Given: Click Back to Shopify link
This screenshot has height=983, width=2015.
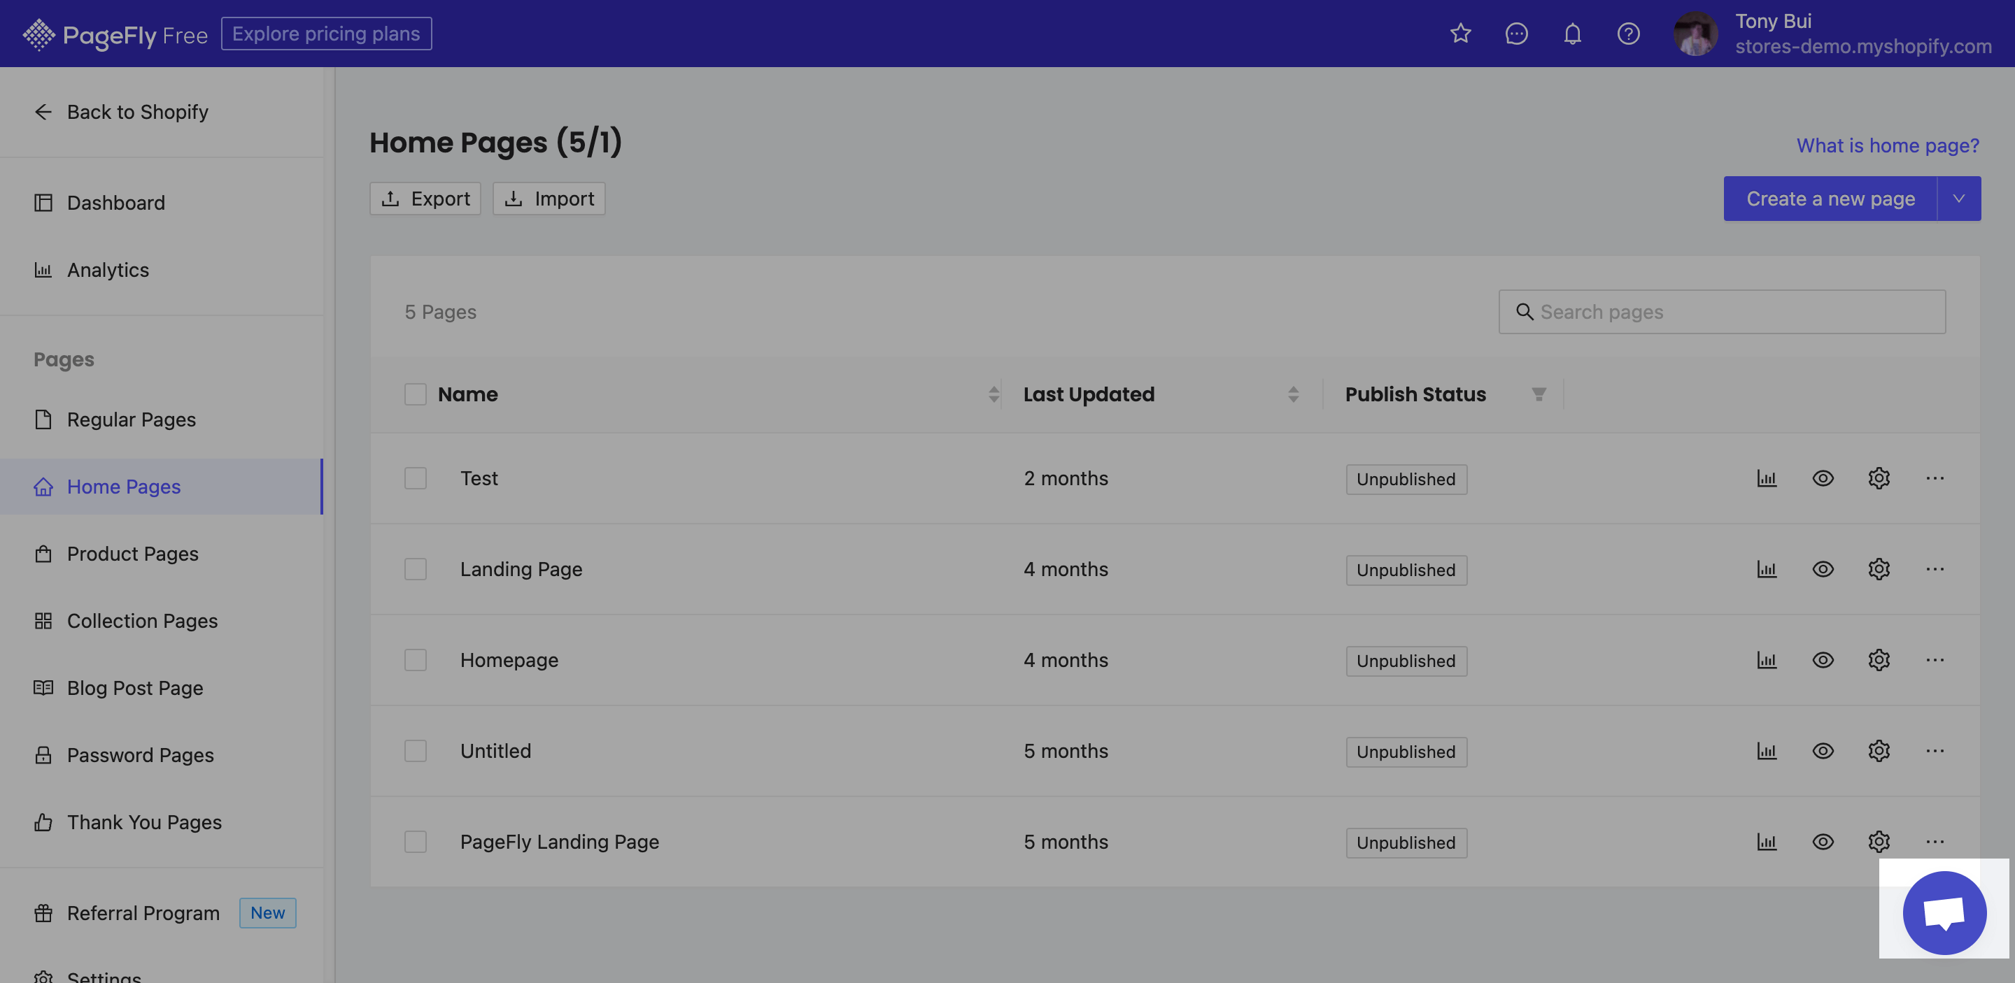Looking at the screenshot, I should 121,113.
